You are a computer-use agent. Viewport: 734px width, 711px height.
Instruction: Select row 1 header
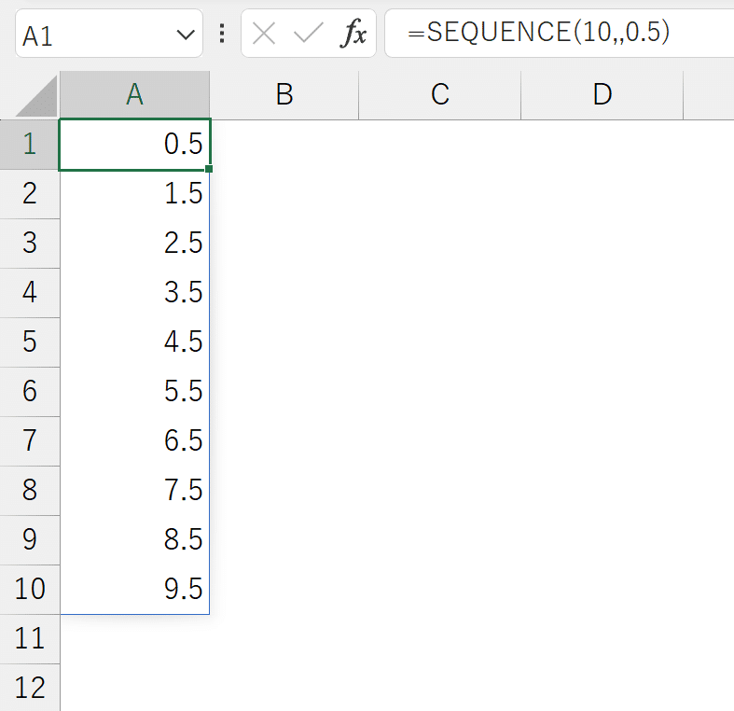tap(30, 145)
